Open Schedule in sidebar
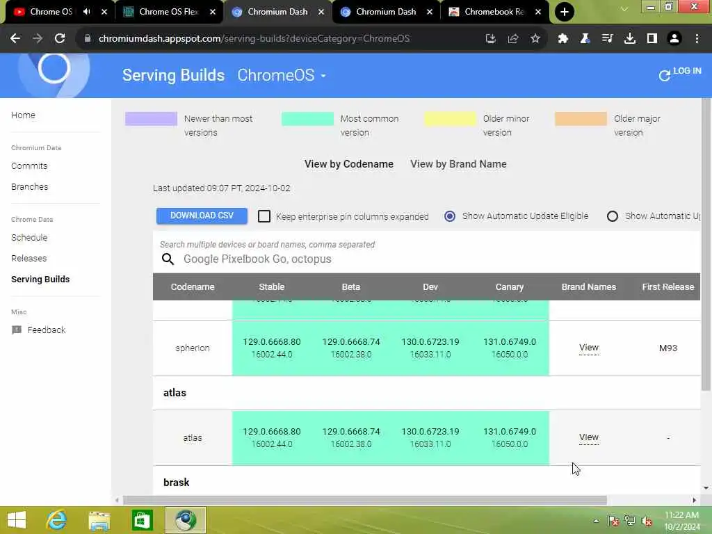 click(29, 238)
